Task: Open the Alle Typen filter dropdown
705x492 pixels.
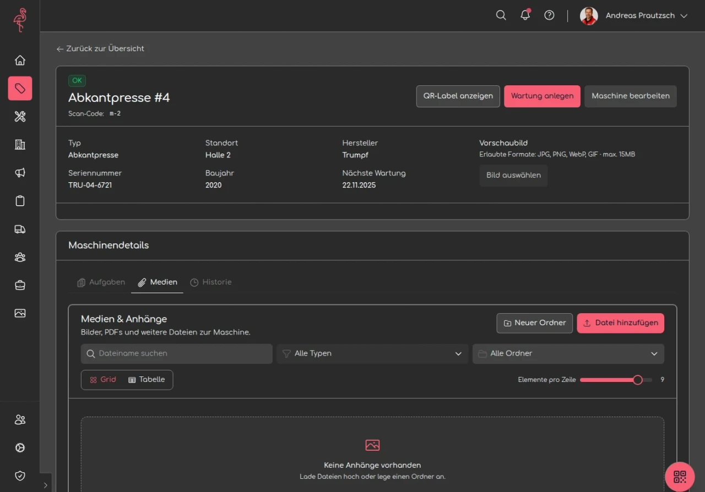Action: tap(372, 354)
